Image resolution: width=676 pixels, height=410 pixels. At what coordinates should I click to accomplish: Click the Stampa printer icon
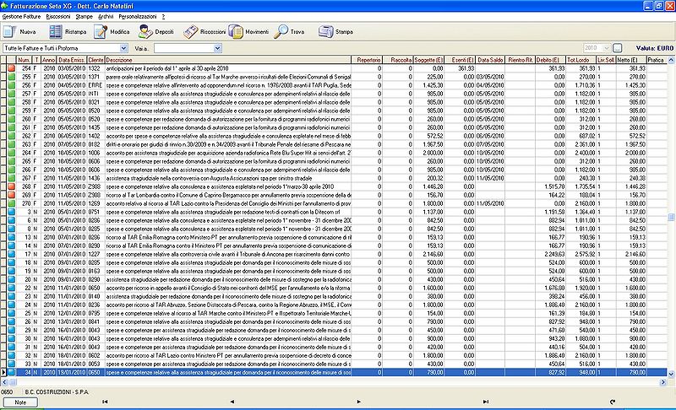326,31
